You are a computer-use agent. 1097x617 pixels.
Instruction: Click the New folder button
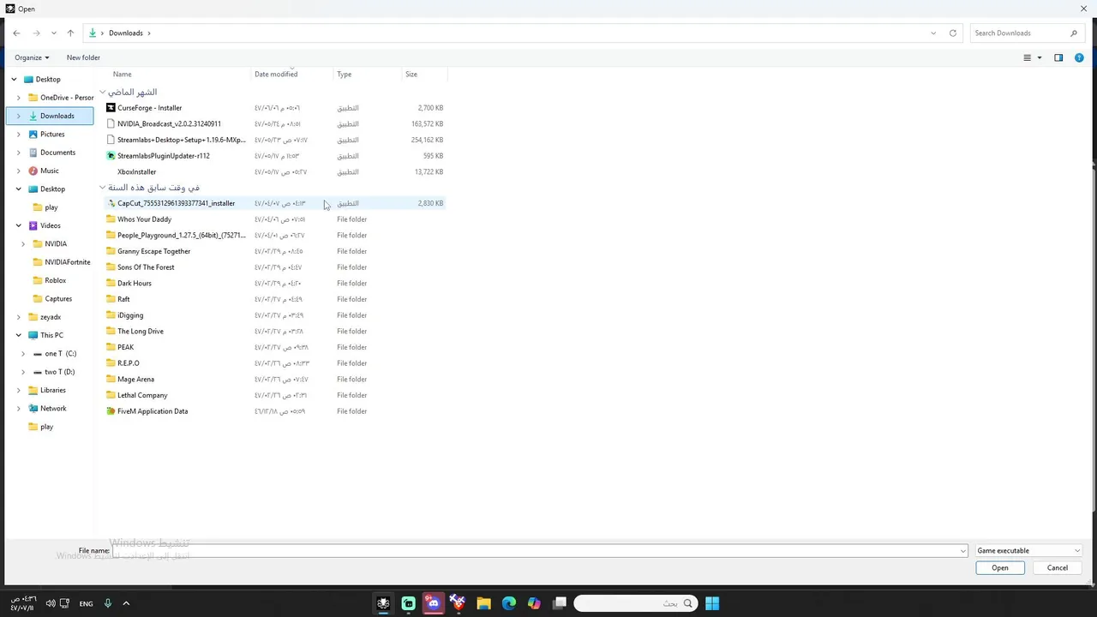[x=83, y=57]
